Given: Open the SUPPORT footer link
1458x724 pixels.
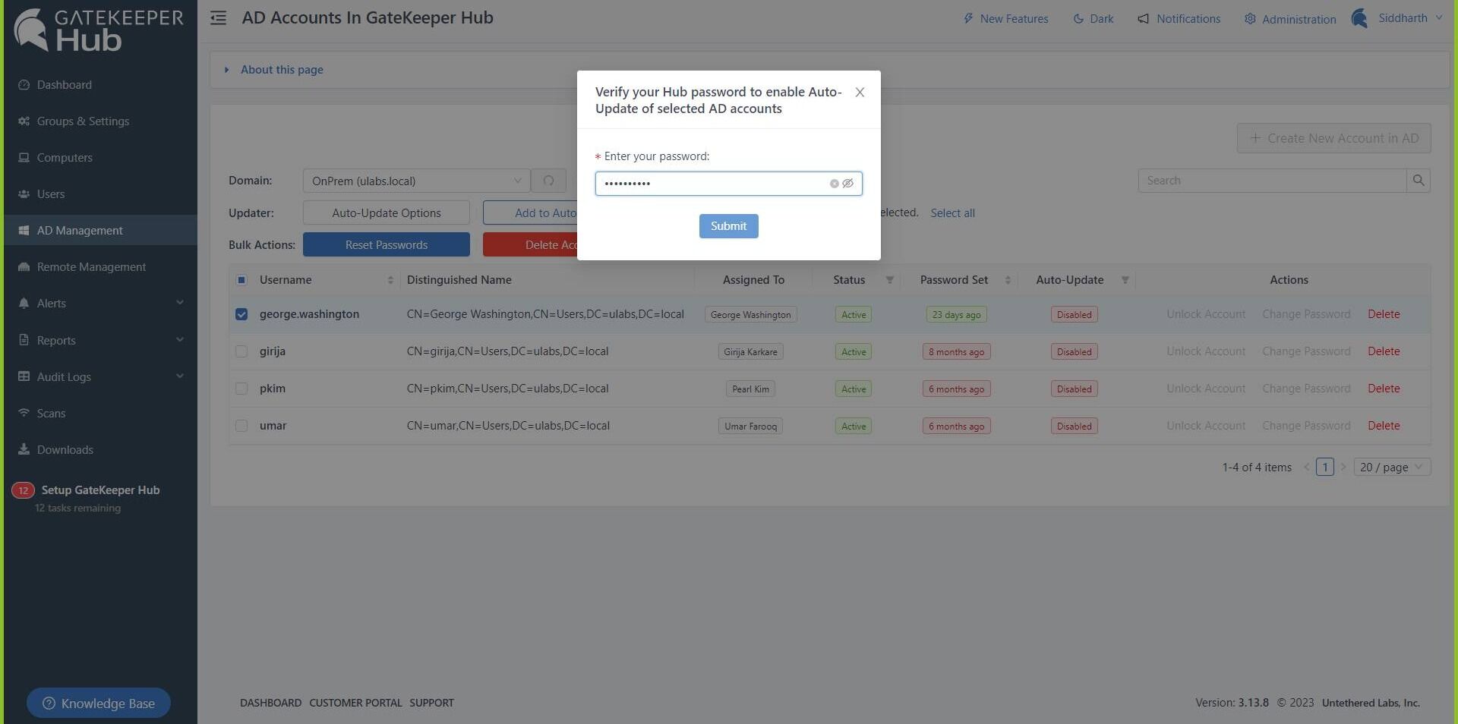Looking at the screenshot, I should click(x=431, y=703).
